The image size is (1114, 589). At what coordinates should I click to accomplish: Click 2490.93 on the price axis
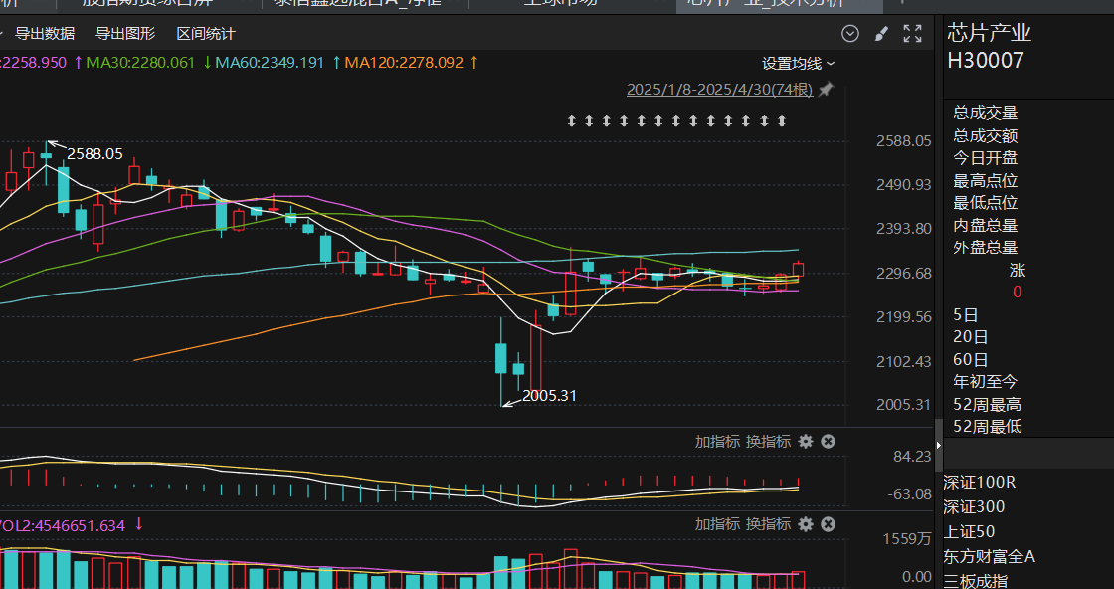(x=904, y=185)
